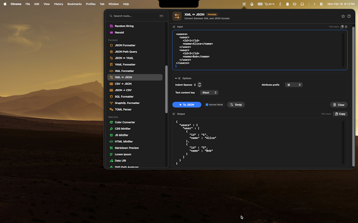Open the help question mark icon

coord(349,16)
